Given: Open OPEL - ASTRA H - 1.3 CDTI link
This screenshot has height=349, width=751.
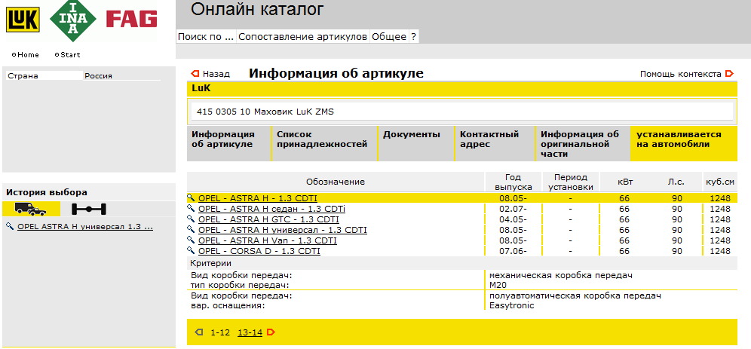Looking at the screenshot, I should point(258,198).
